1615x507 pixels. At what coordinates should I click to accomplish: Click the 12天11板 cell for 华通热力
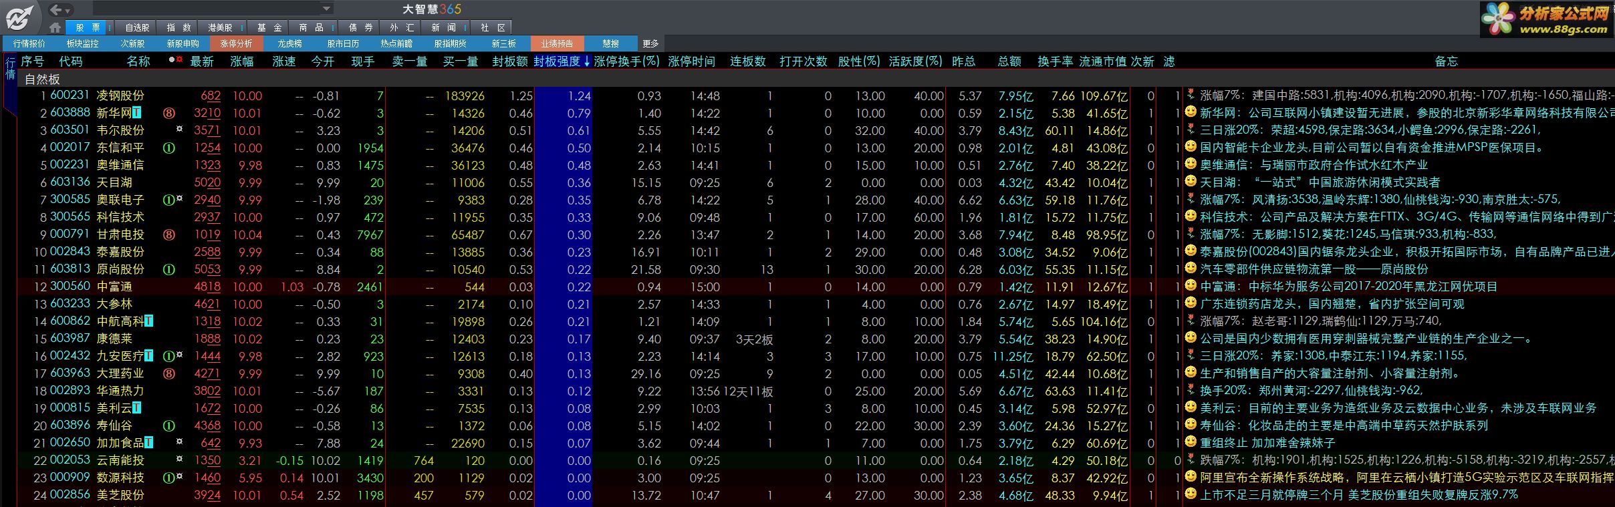pyautogui.click(x=748, y=391)
